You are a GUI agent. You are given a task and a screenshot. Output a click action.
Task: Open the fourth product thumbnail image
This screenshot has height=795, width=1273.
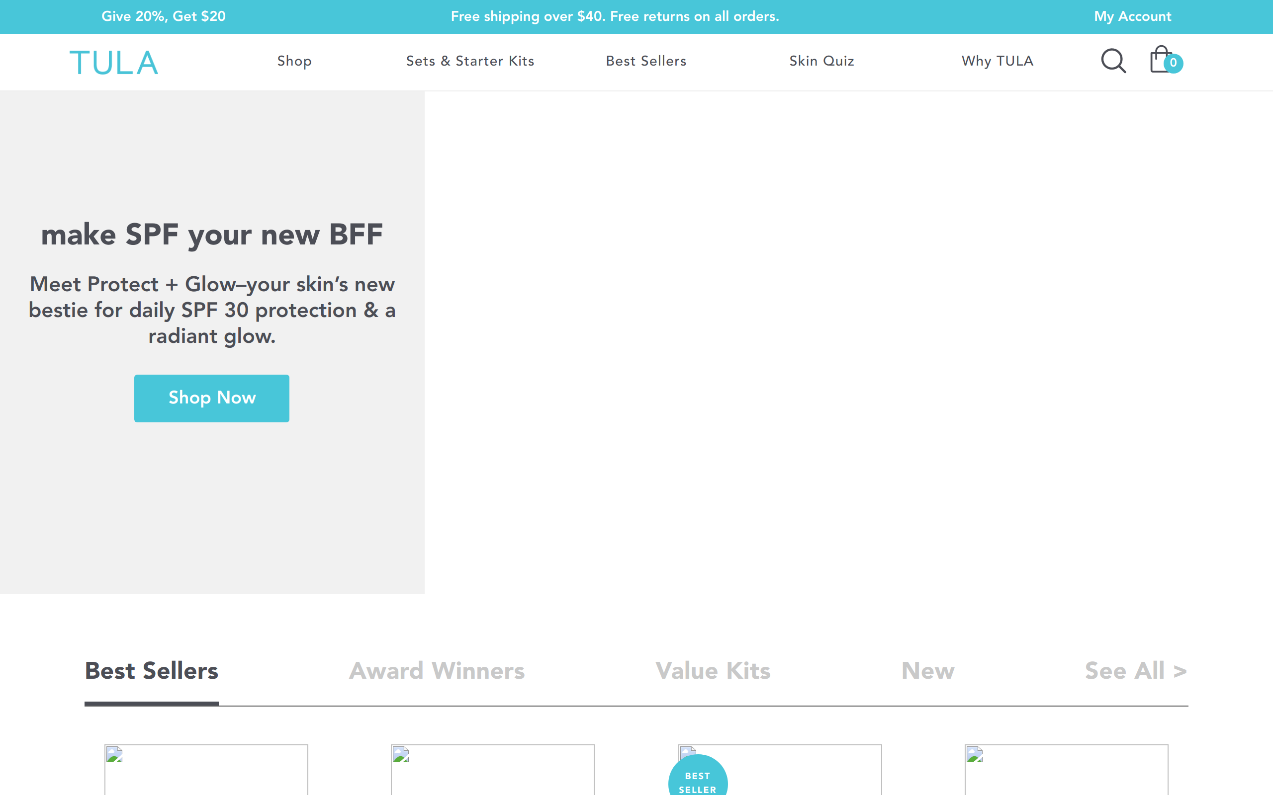point(1066,770)
